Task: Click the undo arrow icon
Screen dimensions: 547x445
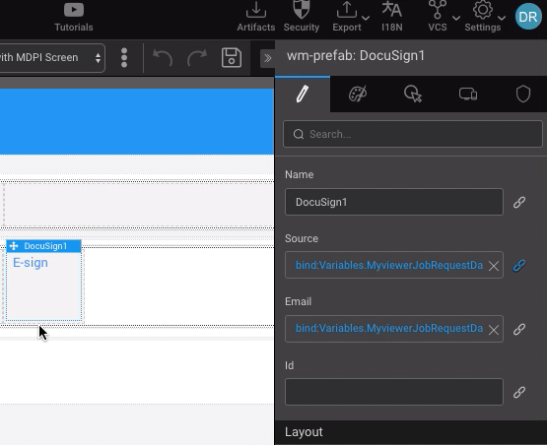Action: tap(163, 58)
